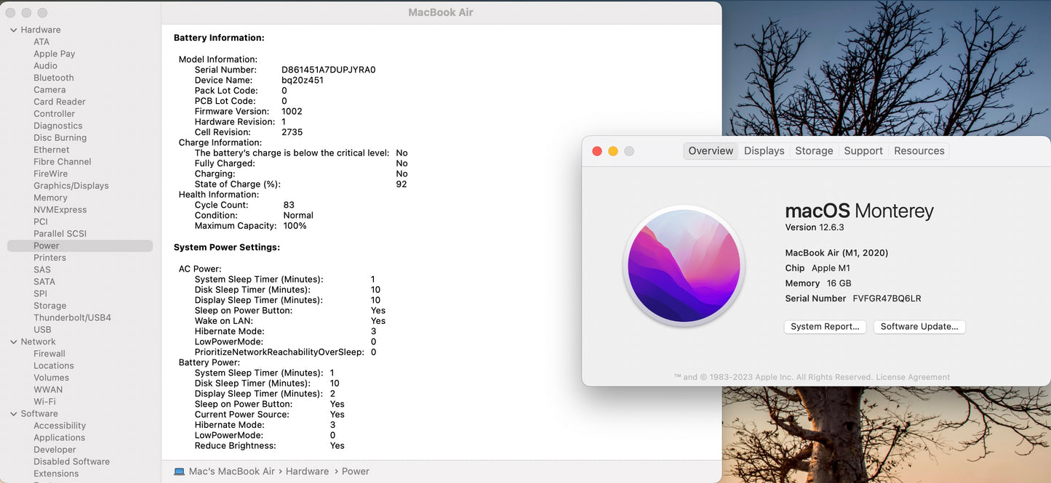Viewport: 1051px width, 483px height.
Task: Open the Memory hardware entry
Action: coord(50,198)
